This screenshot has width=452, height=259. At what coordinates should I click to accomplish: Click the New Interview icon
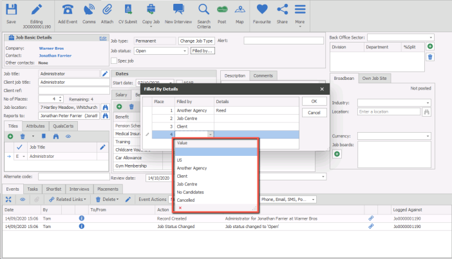(178, 10)
